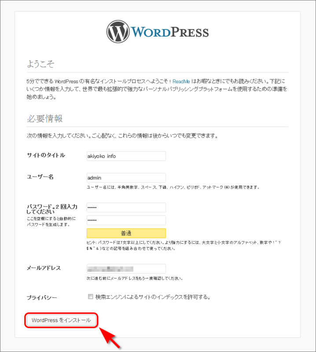The image size is (316, 352).
Task: Click the 次の情報を入力してください instruction text
Action: (122, 136)
